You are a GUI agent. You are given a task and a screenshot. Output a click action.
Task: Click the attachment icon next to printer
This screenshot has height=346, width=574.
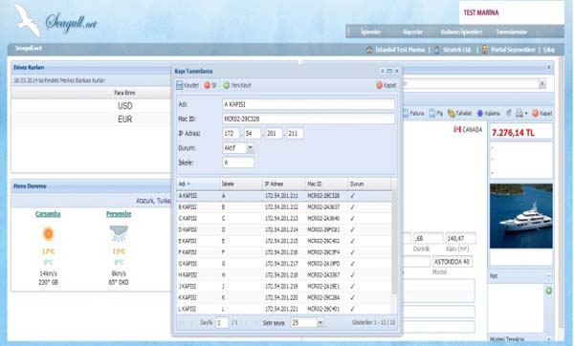[x=509, y=114]
